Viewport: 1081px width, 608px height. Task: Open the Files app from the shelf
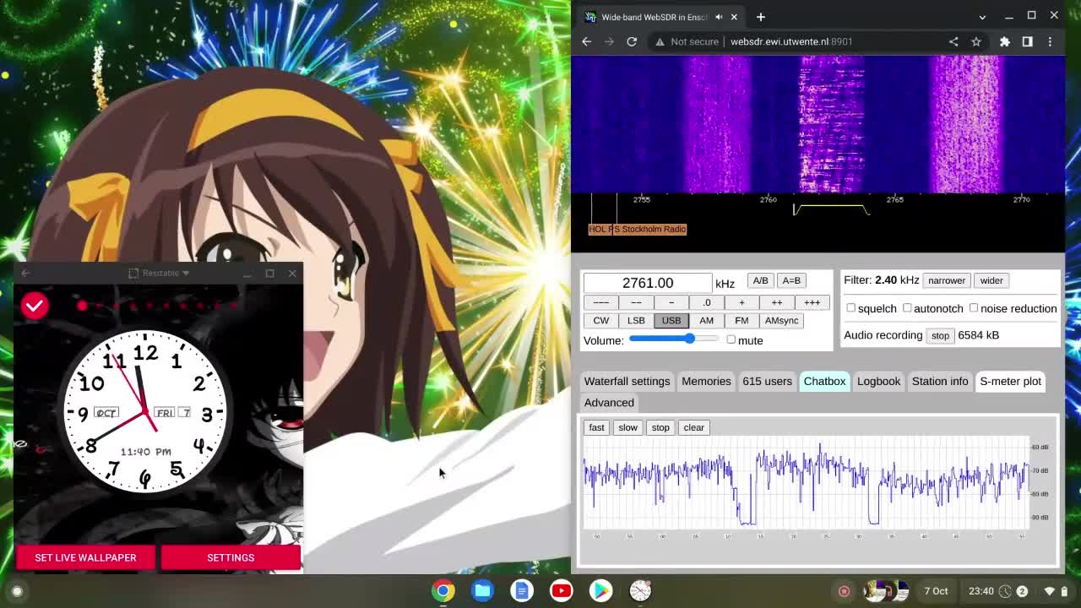[483, 591]
